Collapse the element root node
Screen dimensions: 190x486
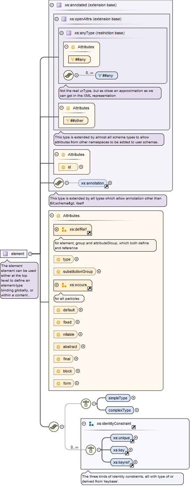coord(30,254)
